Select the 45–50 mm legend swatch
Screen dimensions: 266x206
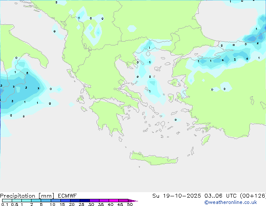pyautogui.click(x=123, y=201)
